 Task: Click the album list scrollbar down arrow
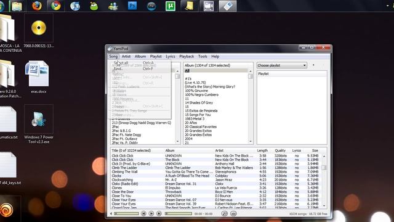click(x=251, y=141)
